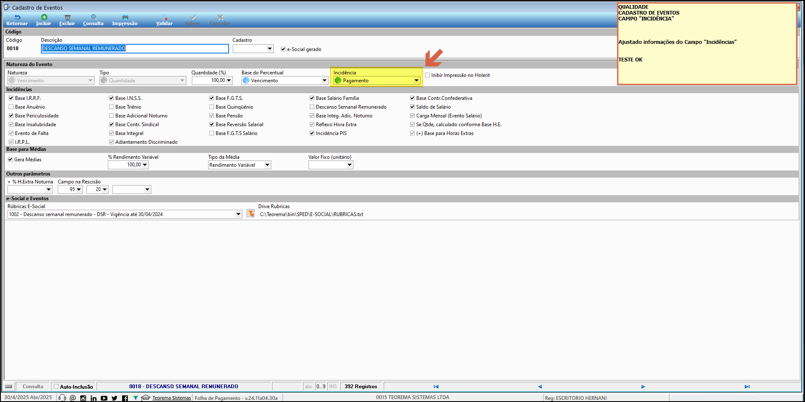Screen dimensions: 805x402
Task: Enable Base F.G.T.S Salário checkbox
Action: [211, 133]
